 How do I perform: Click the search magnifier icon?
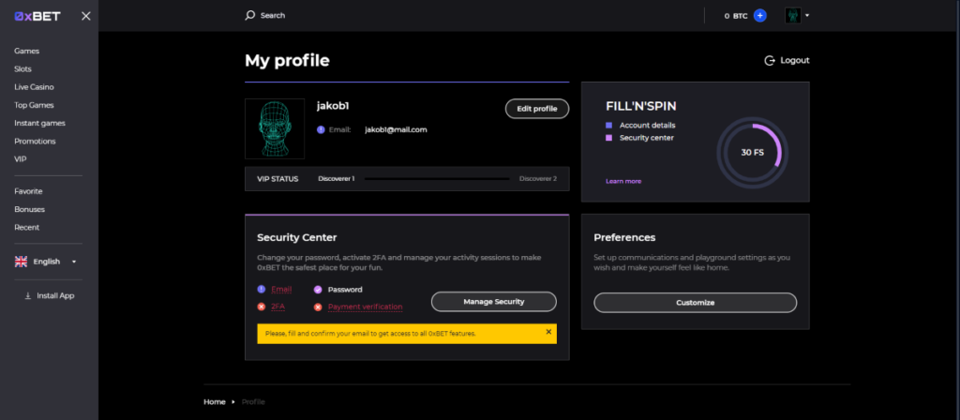(x=249, y=15)
